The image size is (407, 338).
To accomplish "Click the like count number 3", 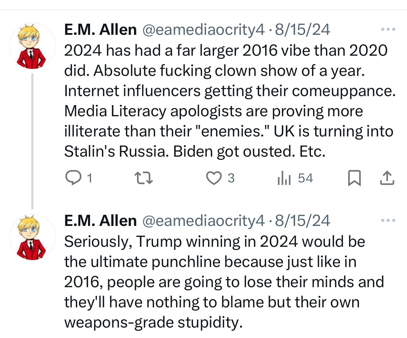I will (x=231, y=179).
